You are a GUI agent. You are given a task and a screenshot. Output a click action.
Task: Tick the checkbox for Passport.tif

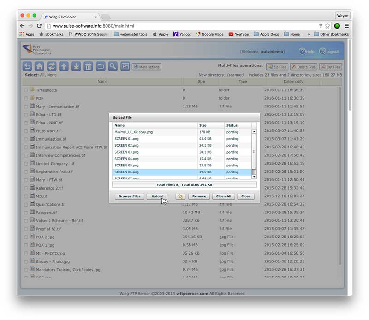point(26,213)
